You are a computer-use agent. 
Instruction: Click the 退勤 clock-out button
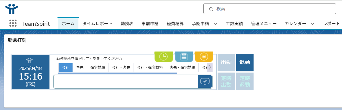click(245, 62)
